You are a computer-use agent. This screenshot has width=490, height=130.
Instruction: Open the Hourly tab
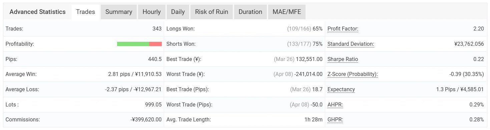point(151,12)
